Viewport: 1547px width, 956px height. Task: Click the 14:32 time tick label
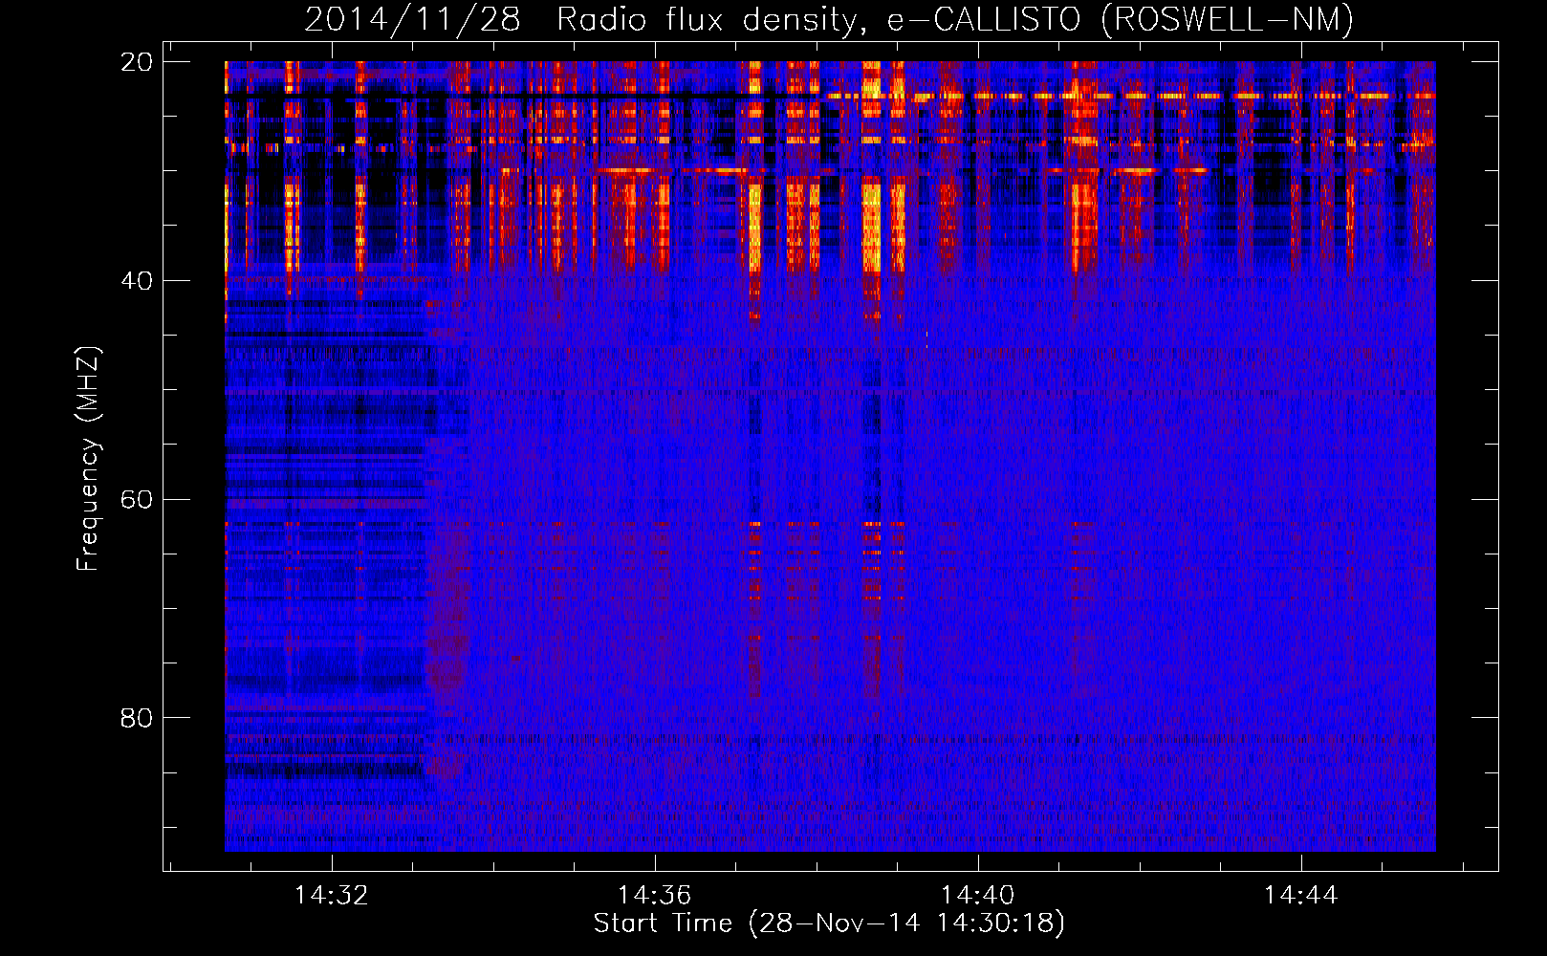pos(331,896)
